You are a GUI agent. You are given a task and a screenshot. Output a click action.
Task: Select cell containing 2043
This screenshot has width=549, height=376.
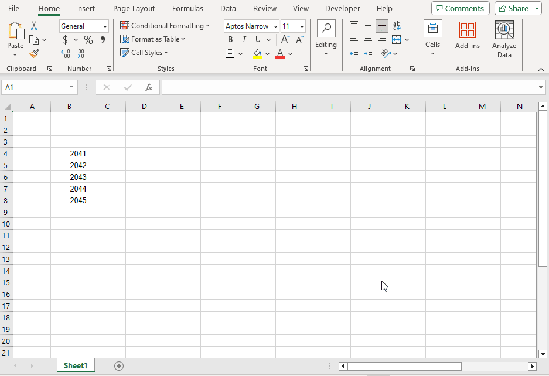click(x=69, y=177)
